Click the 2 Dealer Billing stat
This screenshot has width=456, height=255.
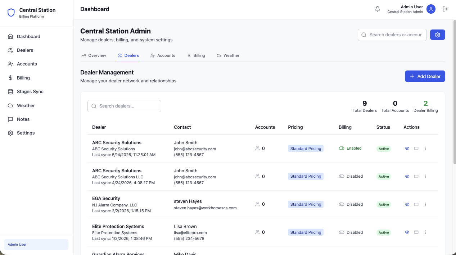point(426,106)
